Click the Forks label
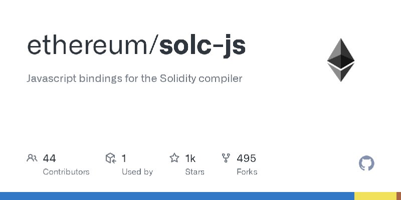This screenshot has height=200, width=401. click(247, 171)
